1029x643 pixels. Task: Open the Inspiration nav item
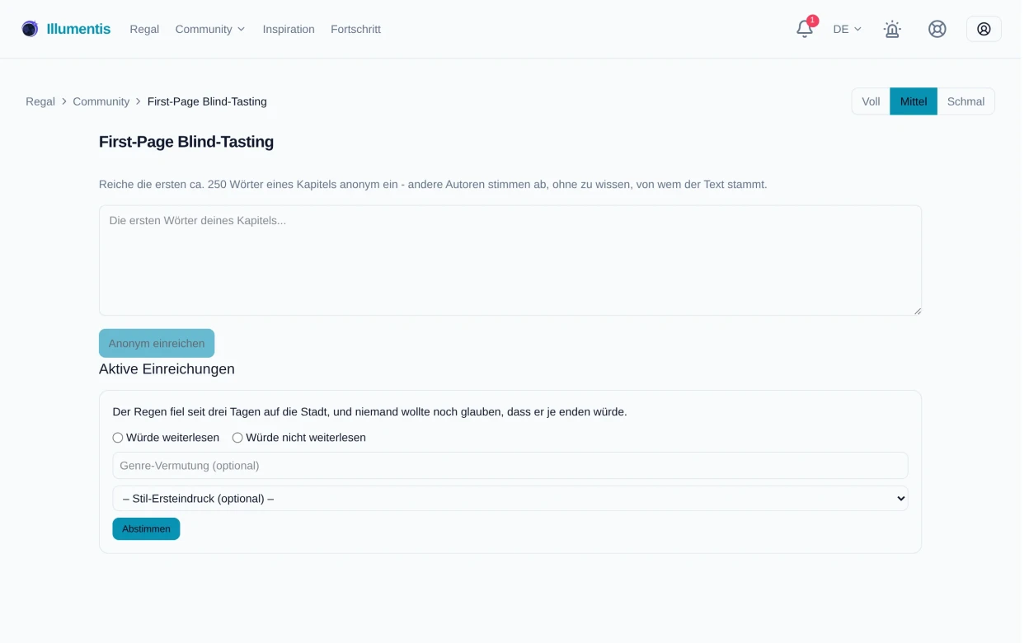click(289, 29)
